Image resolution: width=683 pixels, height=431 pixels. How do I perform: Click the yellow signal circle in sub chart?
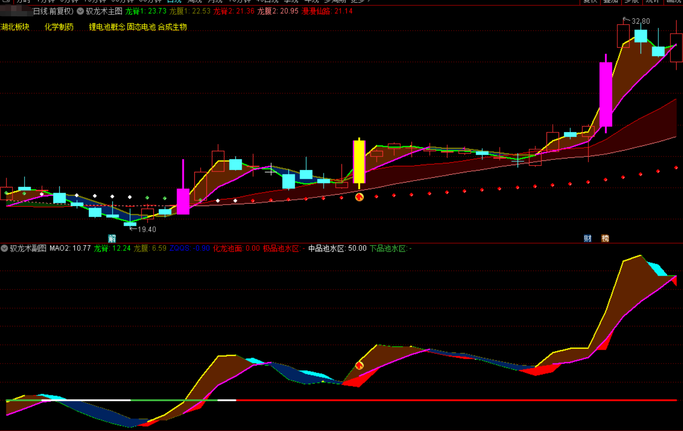click(x=359, y=366)
